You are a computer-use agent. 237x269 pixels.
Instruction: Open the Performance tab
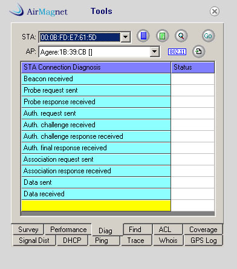click(x=68, y=230)
